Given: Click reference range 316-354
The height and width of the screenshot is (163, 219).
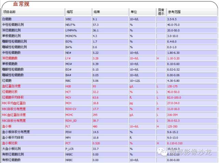Looking at the screenshot, I should (172, 115).
